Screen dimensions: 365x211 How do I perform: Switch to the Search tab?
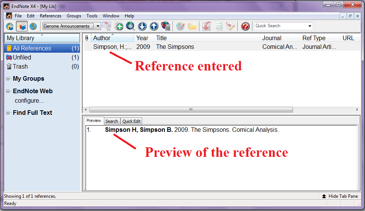click(x=112, y=121)
